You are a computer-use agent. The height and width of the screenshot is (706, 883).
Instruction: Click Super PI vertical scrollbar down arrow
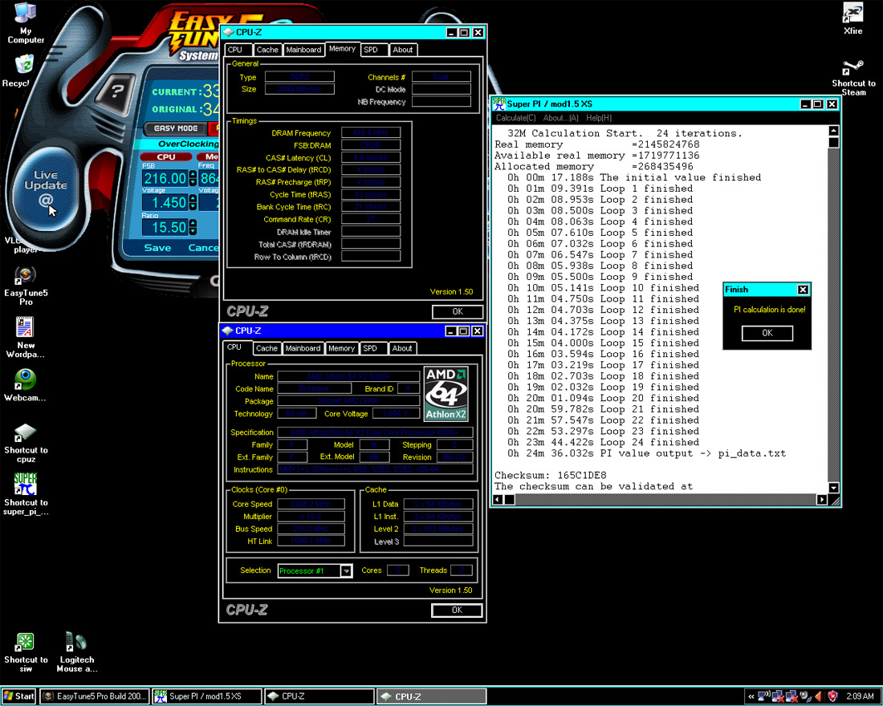click(x=833, y=488)
